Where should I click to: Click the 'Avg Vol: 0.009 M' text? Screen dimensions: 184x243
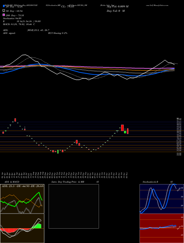click(x=117, y=7)
